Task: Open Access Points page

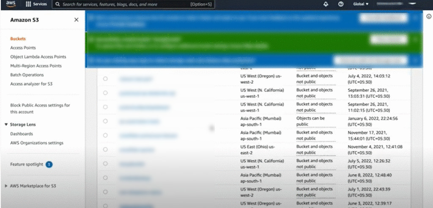Action: (x=23, y=48)
